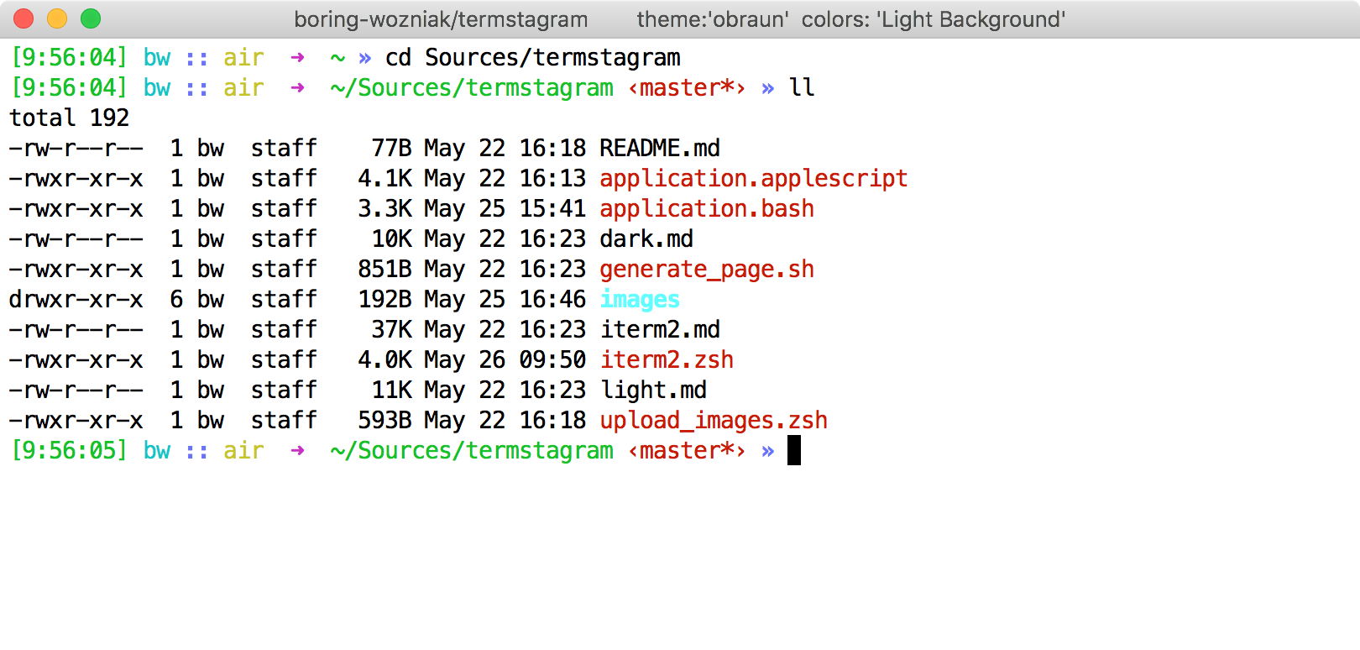Click the 192B size of images directory

(385, 299)
